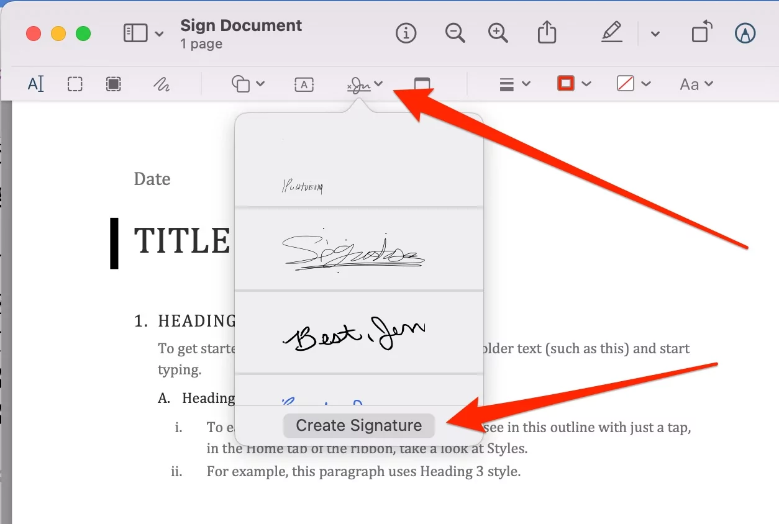Add a Text box
This screenshot has height=524, width=779.
pyautogui.click(x=304, y=84)
